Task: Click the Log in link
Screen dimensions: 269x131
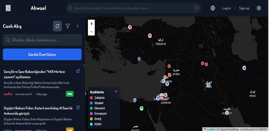Action: 226,8
